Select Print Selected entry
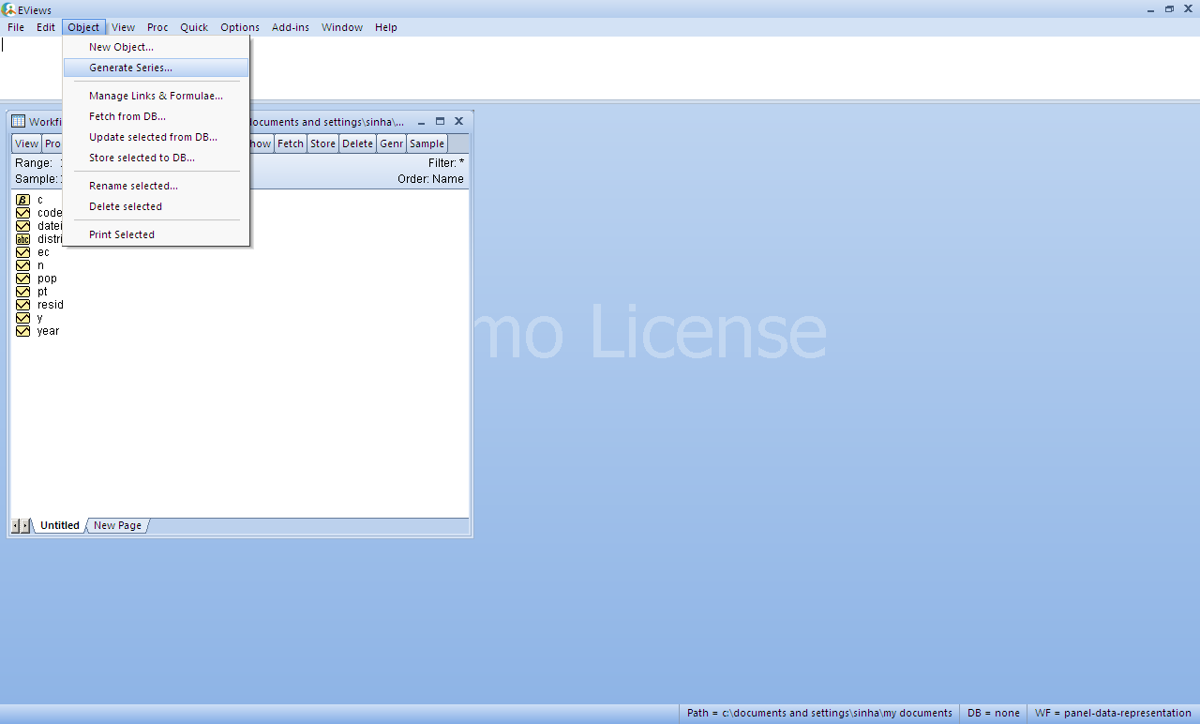The height and width of the screenshot is (724, 1200). tap(156, 234)
